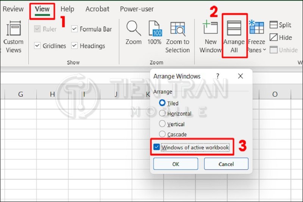The width and height of the screenshot is (303, 202).
Task: Select column J header
Action: pyautogui.click(x=116, y=94)
